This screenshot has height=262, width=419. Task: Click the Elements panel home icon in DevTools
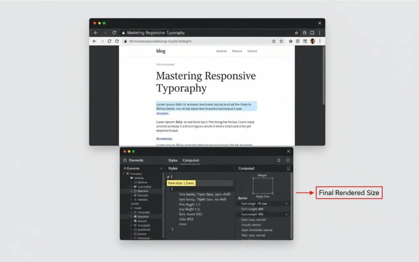click(x=124, y=160)
